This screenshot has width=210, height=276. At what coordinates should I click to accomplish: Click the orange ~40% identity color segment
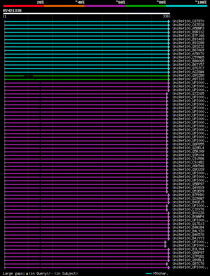64,6
